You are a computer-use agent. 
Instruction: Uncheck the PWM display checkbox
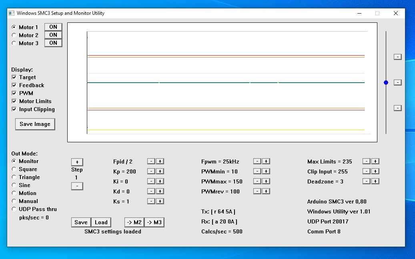(x=14, y=93)
